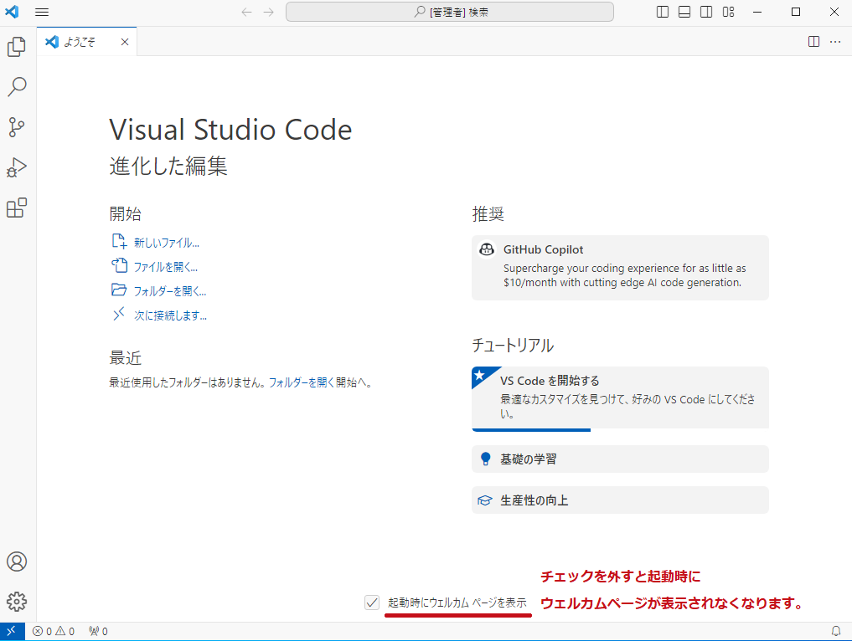
Task: Click the remote window indicator in status bar
Action: (12, 631)
